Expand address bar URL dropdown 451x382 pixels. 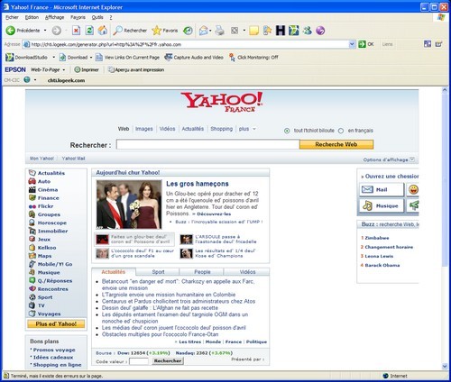352,44
